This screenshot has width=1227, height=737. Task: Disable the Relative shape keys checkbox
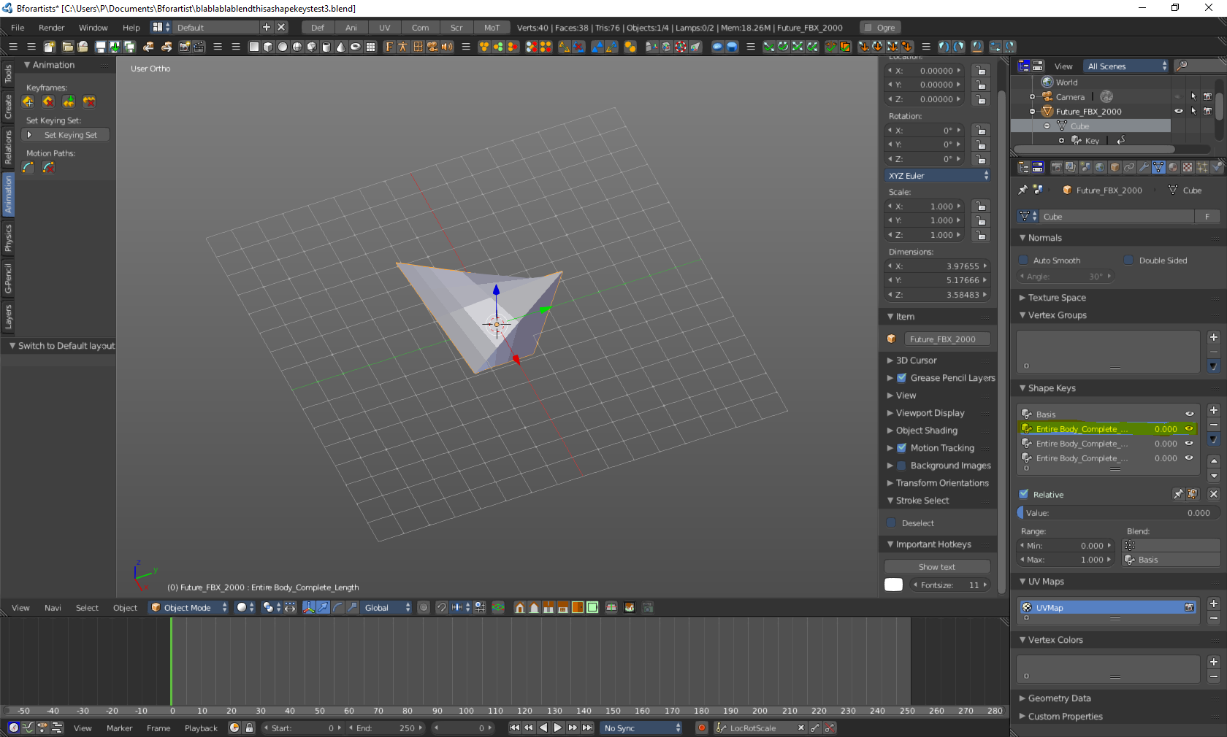coord(1024,494)
